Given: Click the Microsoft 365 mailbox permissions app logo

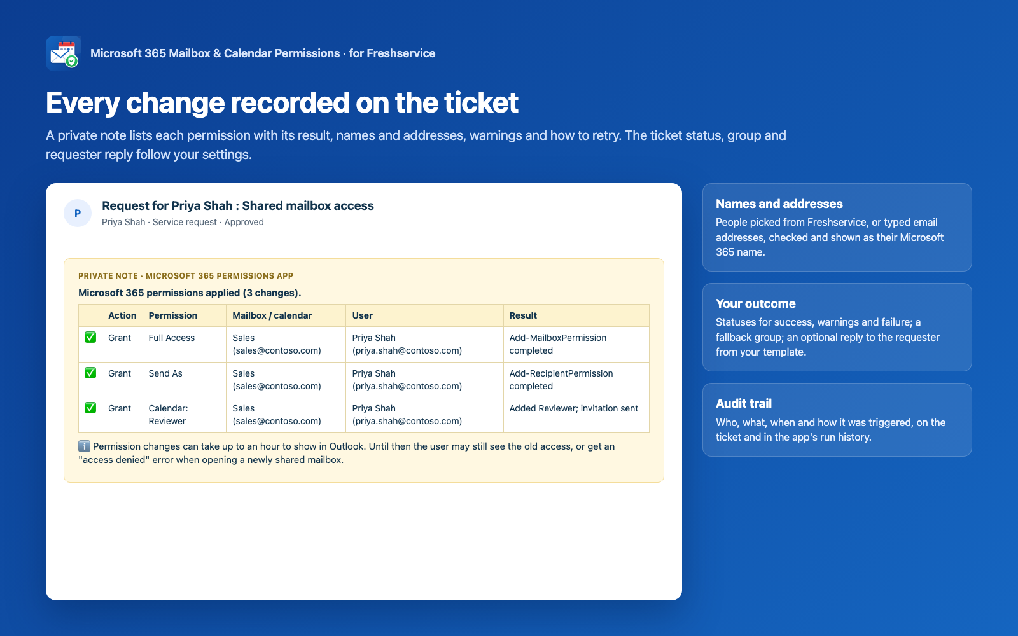Looking at the screenshot, I should point(64,53).
